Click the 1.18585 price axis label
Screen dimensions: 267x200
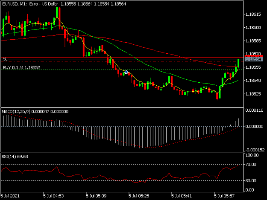253,41
